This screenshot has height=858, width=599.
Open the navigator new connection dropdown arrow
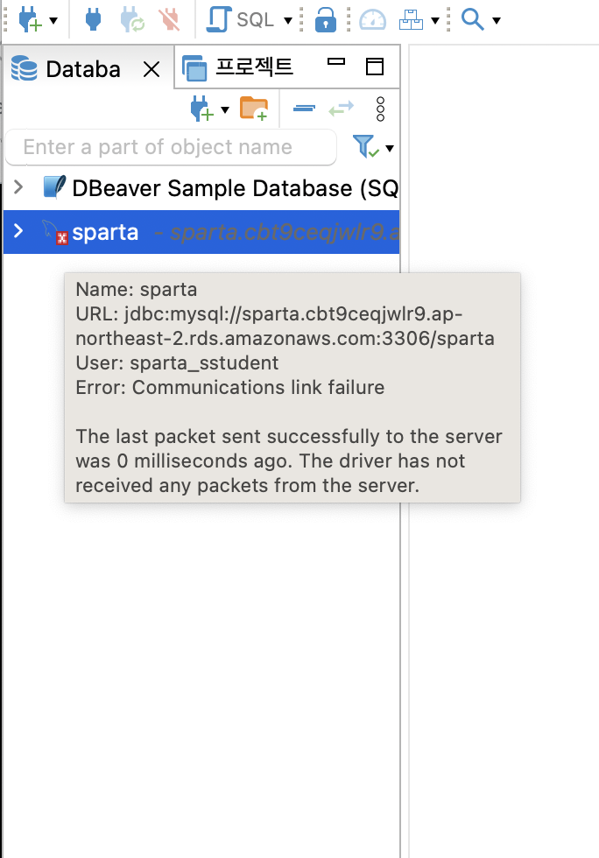point(225,110)
